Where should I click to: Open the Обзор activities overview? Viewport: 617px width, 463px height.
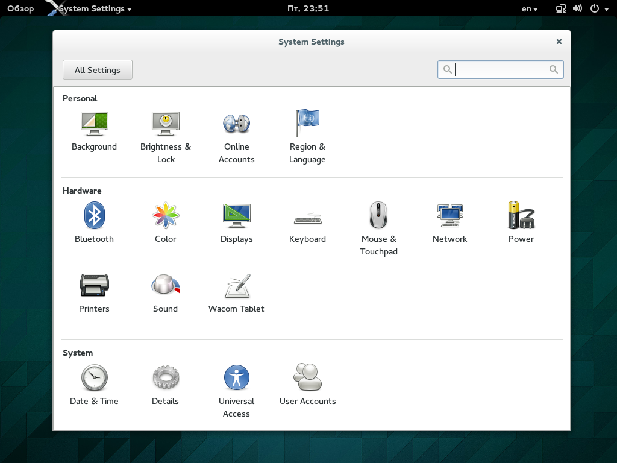(20, 8)
